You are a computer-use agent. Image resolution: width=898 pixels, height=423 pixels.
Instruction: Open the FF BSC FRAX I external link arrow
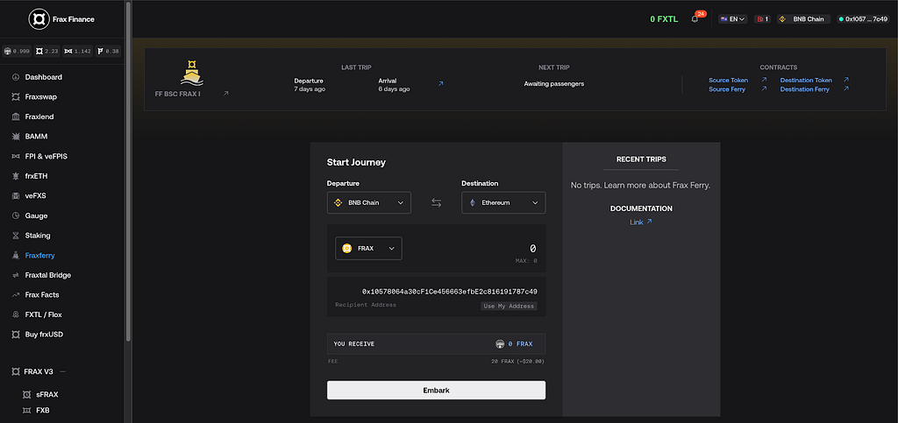(x=225, y=93)
